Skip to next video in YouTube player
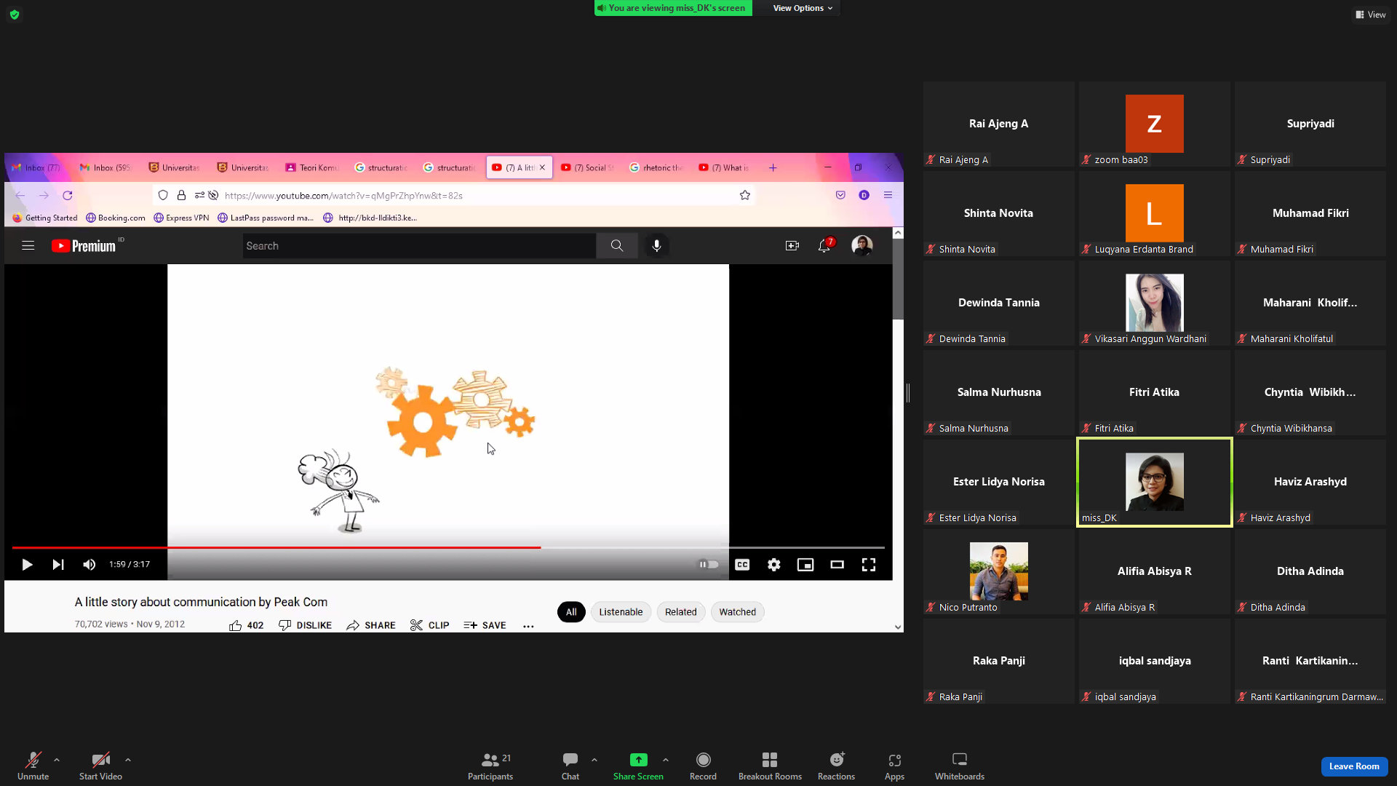The image size is (1397, 786). tap(58, 565)
